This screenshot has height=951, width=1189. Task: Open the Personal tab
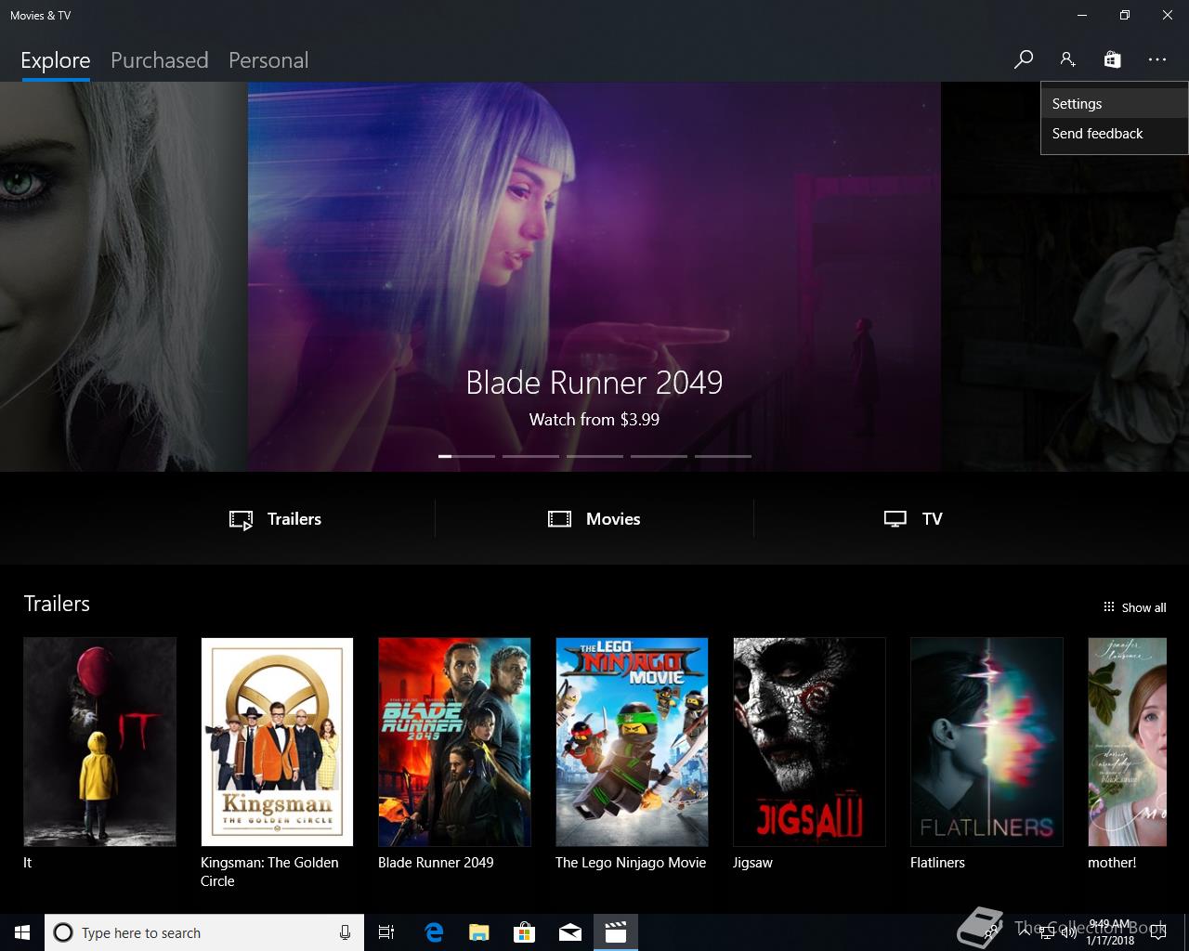tap(268, 60)
